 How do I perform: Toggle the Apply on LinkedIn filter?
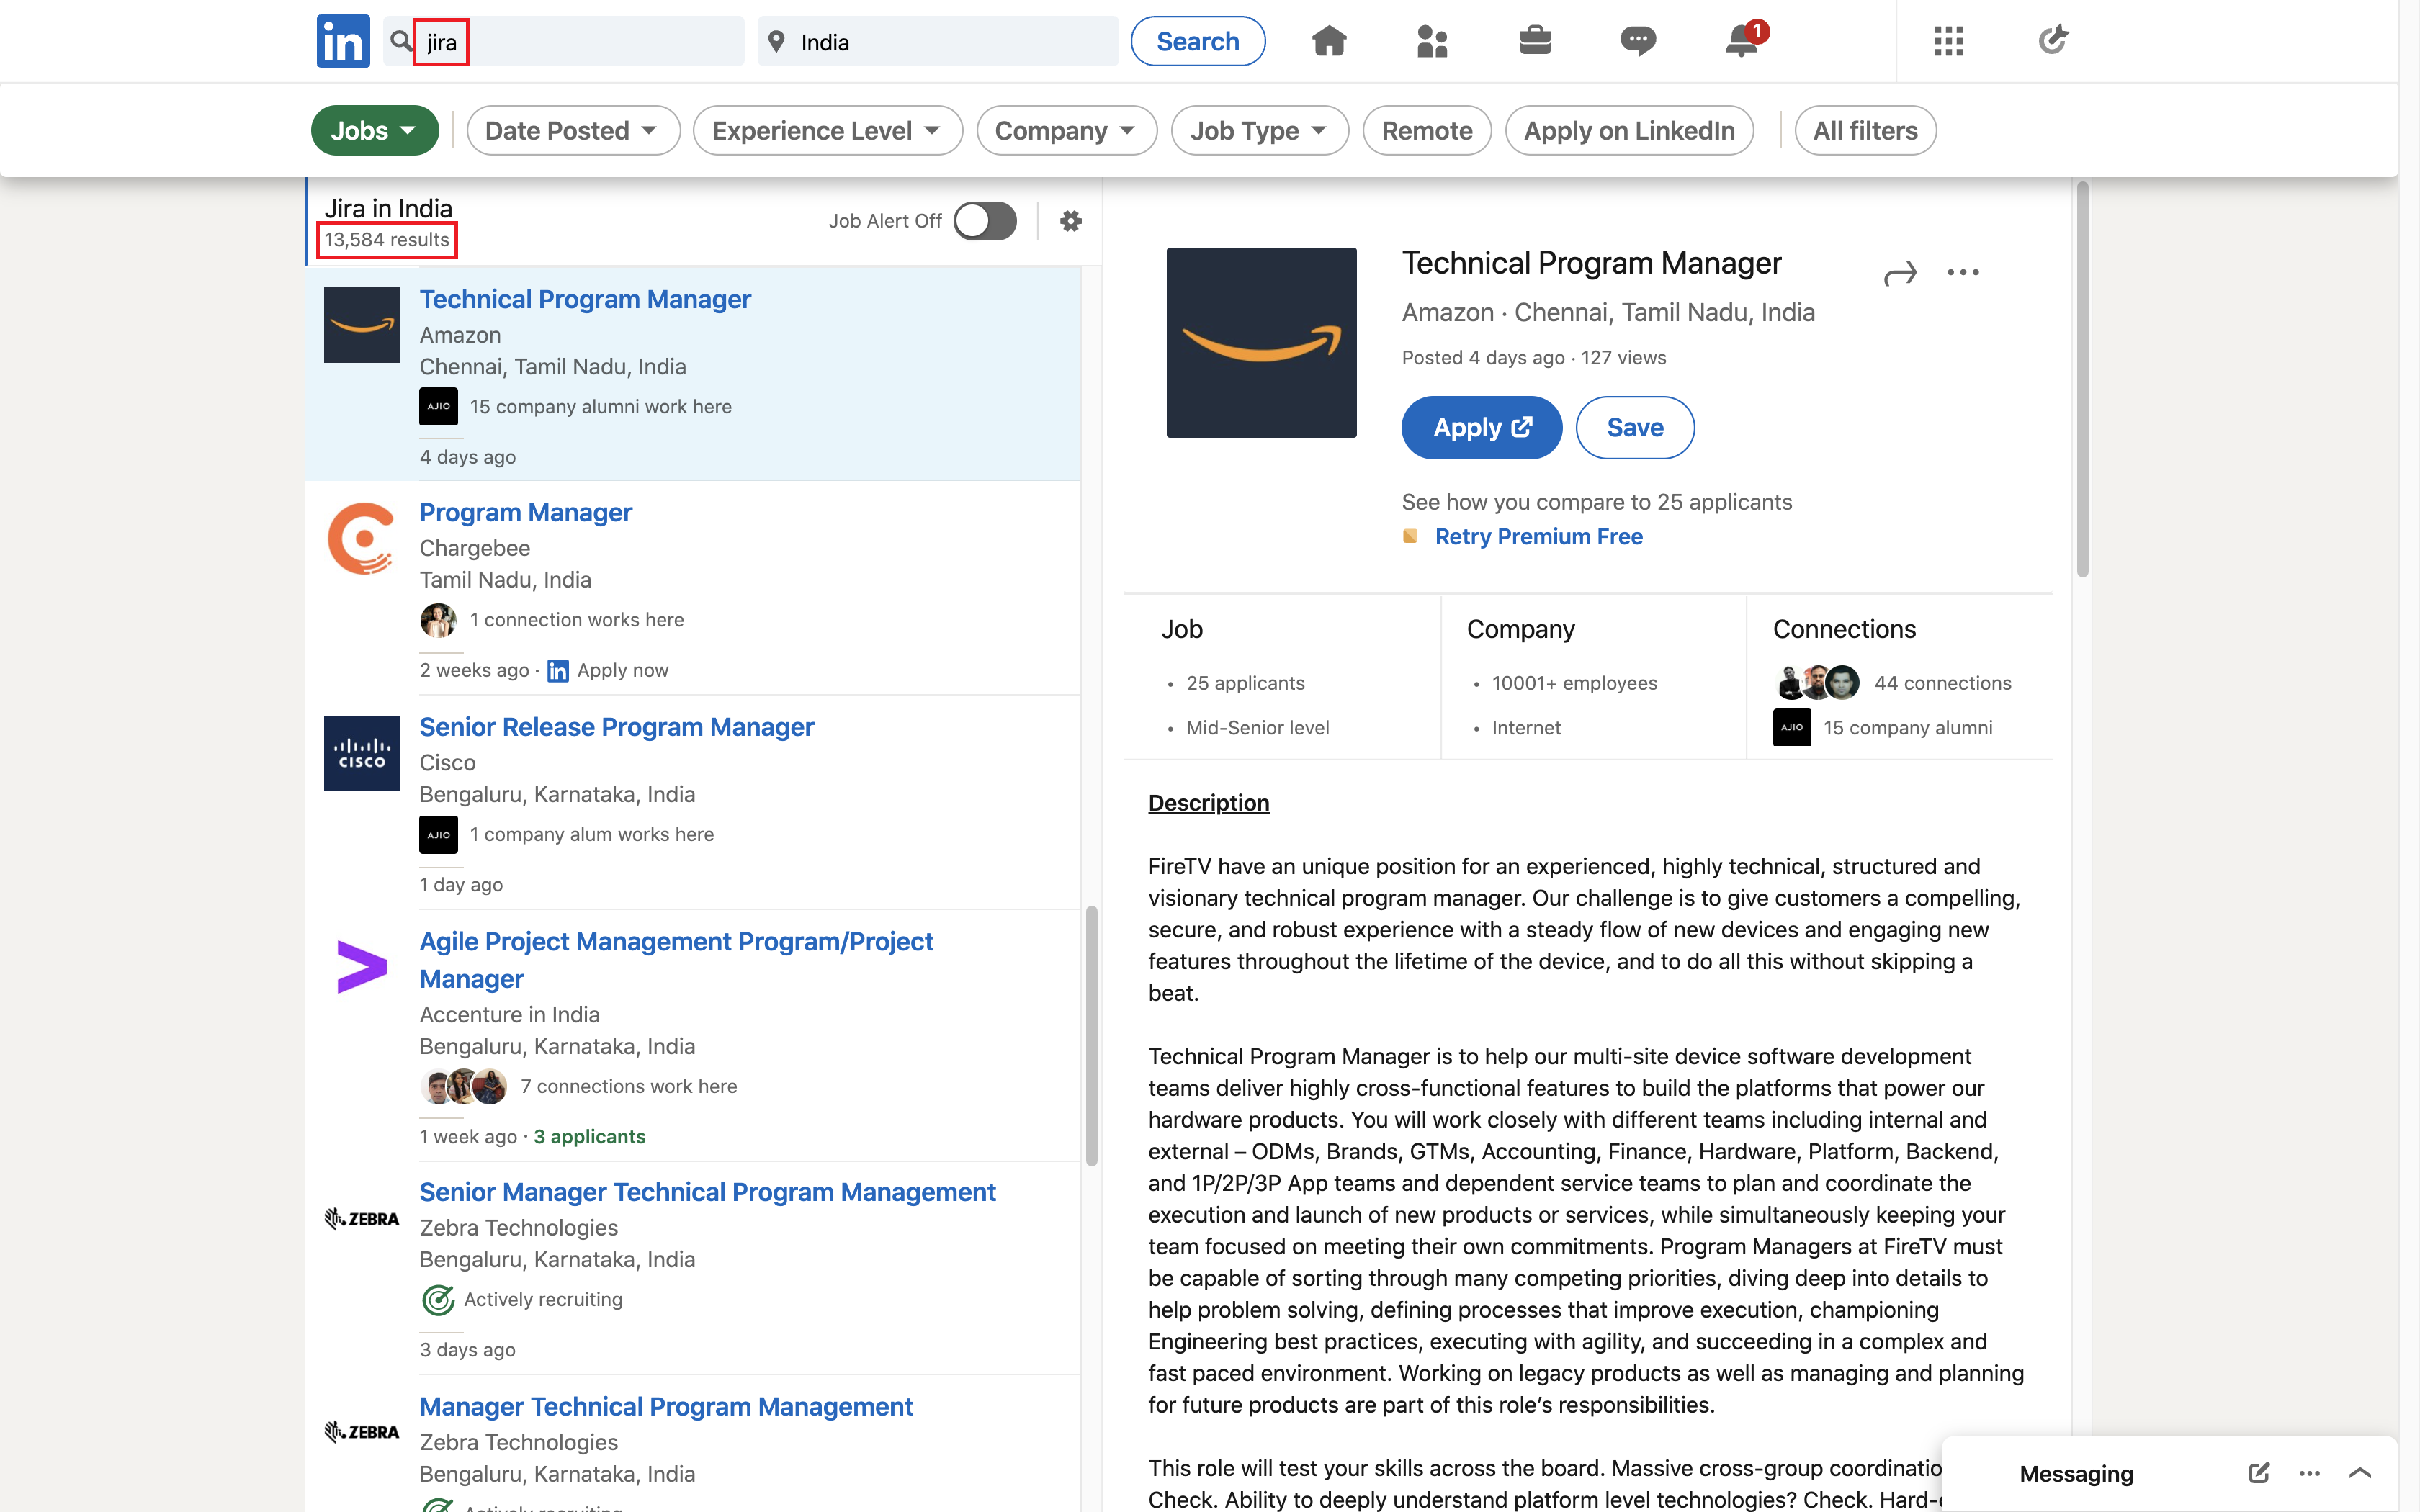1629,130
